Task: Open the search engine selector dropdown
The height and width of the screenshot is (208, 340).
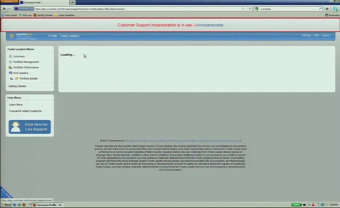Action: pyautogui.click(x=257, y=9)
